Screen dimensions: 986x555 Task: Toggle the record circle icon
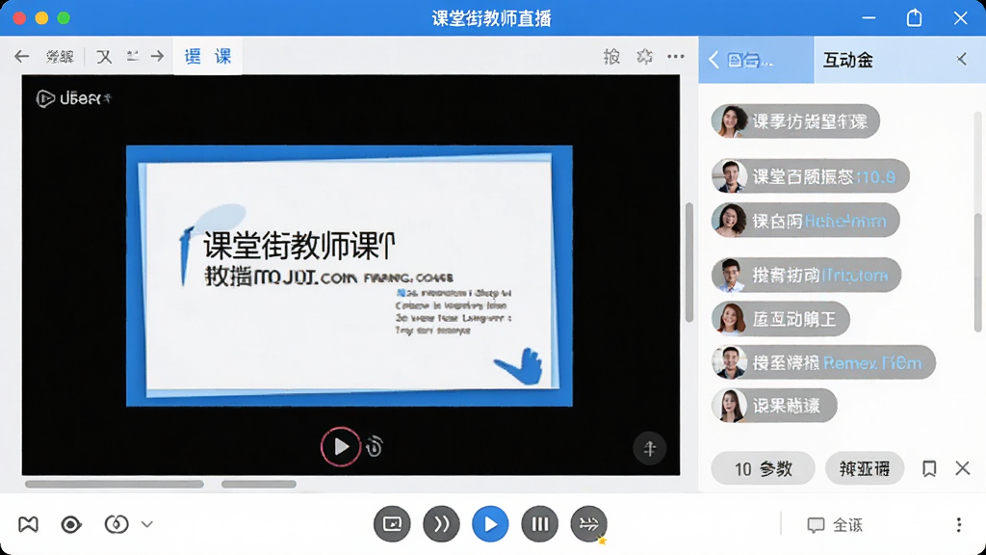point(71,524)
